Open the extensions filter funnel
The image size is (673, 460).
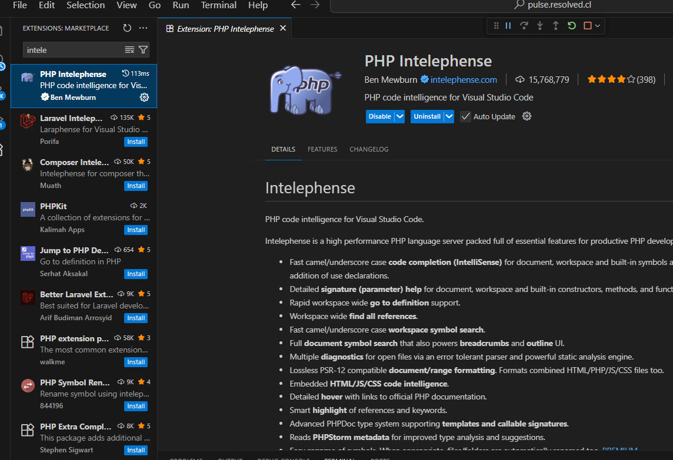coord(144,50)
